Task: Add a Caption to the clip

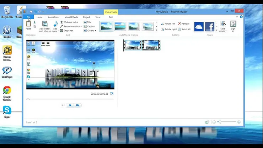Action: 90,26
